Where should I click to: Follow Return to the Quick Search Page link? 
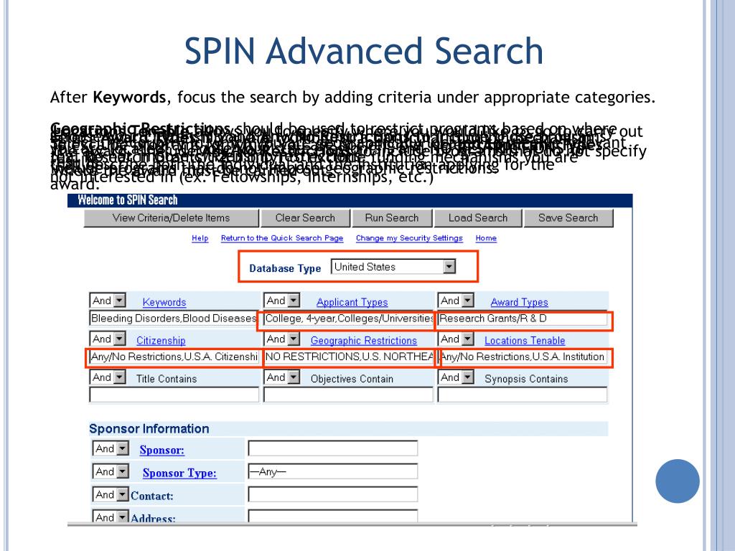tap(281, 238)
